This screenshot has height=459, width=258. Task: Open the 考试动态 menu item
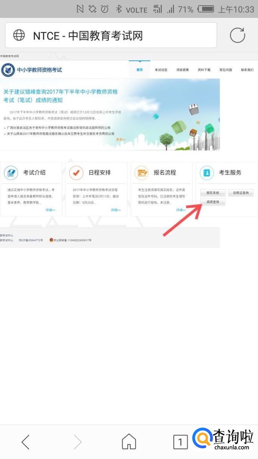(x=161, y=70)
